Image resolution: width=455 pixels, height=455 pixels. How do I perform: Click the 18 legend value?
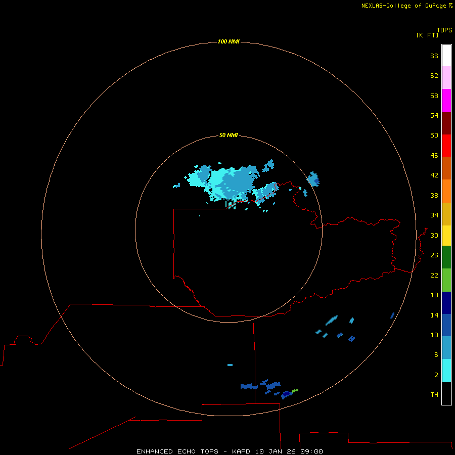pos(434,295)
